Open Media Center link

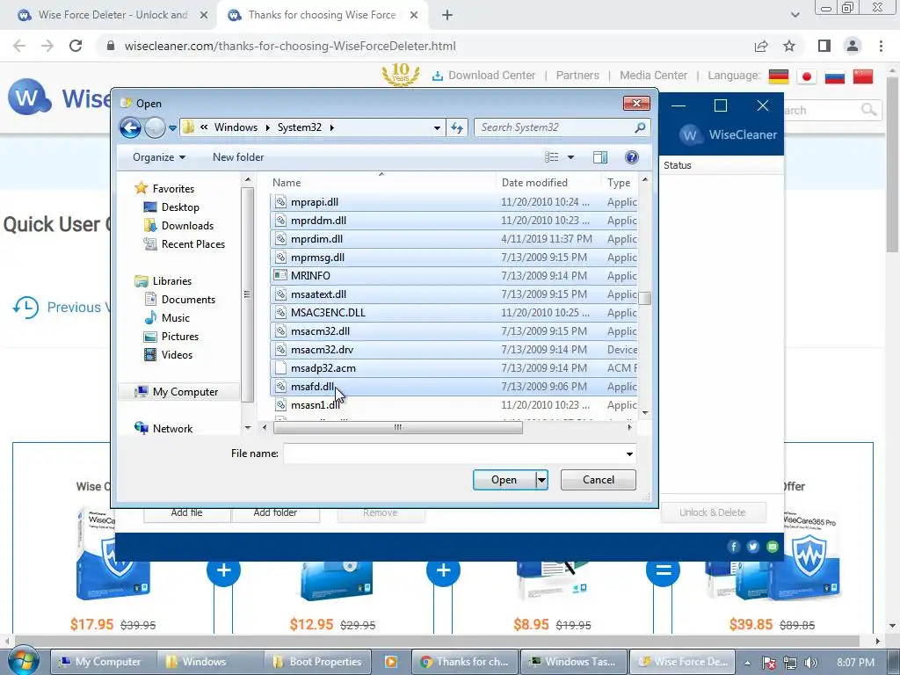point(653,76)
